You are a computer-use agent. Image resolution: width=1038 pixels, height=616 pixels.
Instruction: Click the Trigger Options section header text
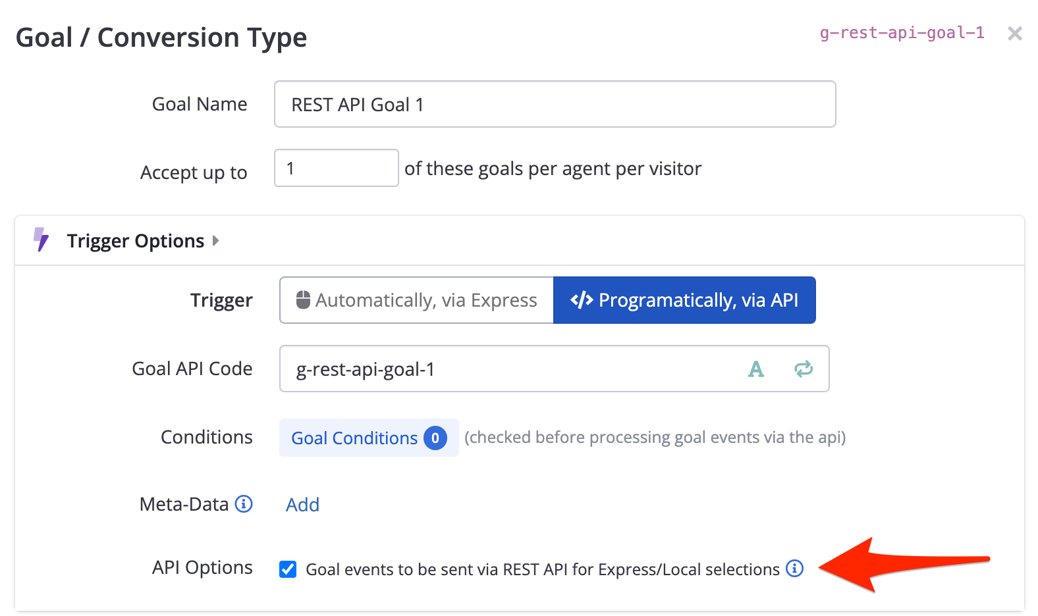click(136, 241)
